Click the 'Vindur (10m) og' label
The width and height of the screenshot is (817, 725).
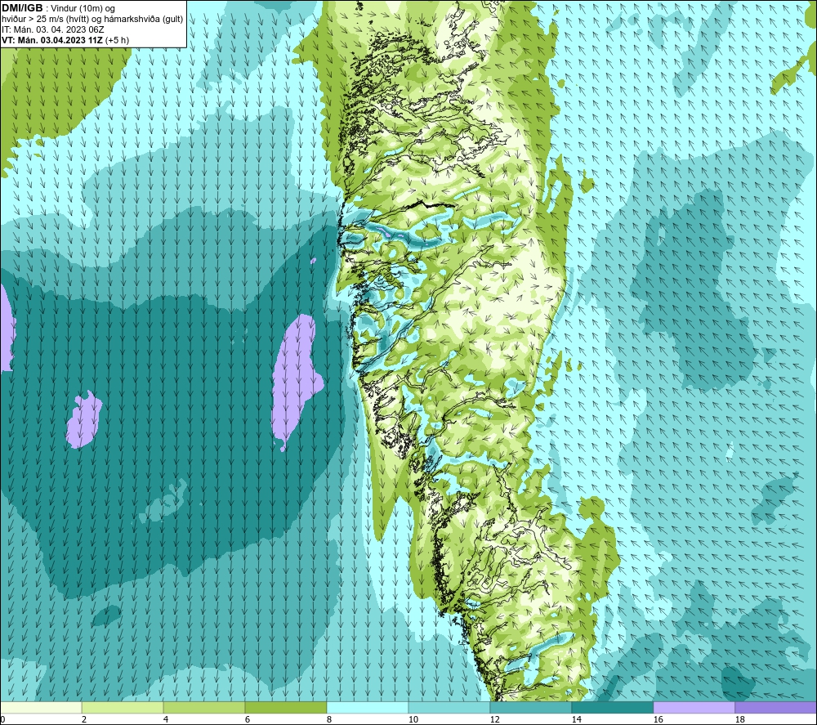tap(84, 9)
